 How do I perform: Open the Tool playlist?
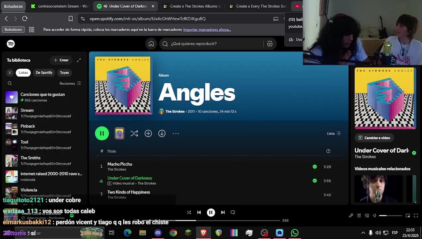44,145
